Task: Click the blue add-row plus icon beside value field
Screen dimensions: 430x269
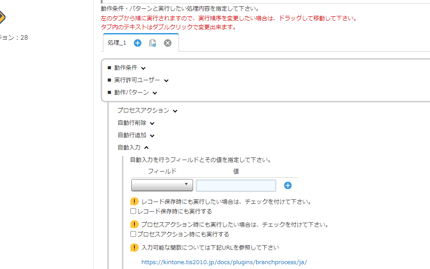Action: pyautogui.click(x=288, y=185)
